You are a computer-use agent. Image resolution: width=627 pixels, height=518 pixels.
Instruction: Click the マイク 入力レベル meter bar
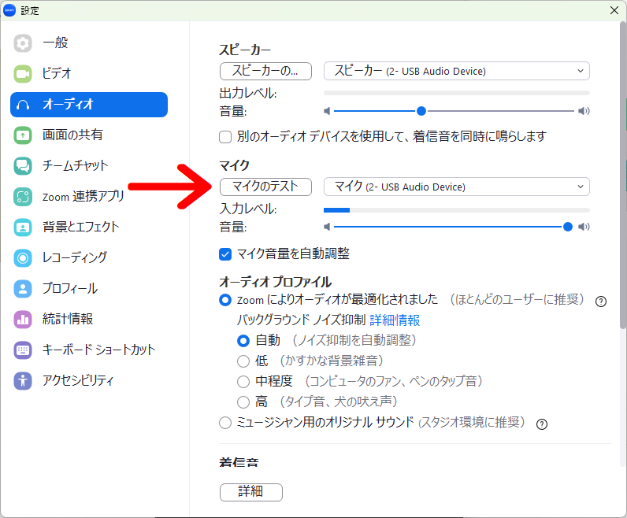[x=457, y=210]
